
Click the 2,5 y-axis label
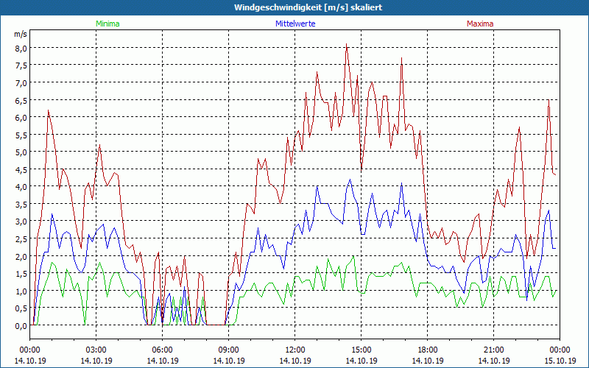coord(21,238)
